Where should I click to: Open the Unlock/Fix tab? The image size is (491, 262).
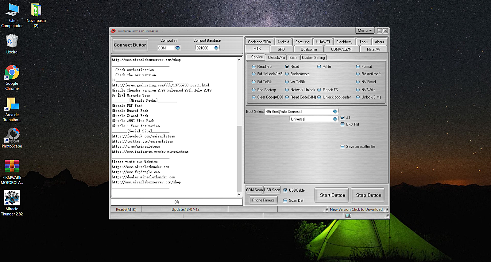276,58
